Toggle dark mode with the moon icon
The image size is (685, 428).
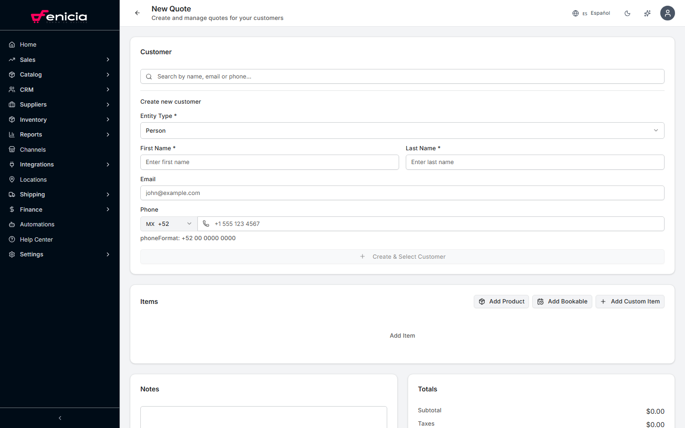627,13
